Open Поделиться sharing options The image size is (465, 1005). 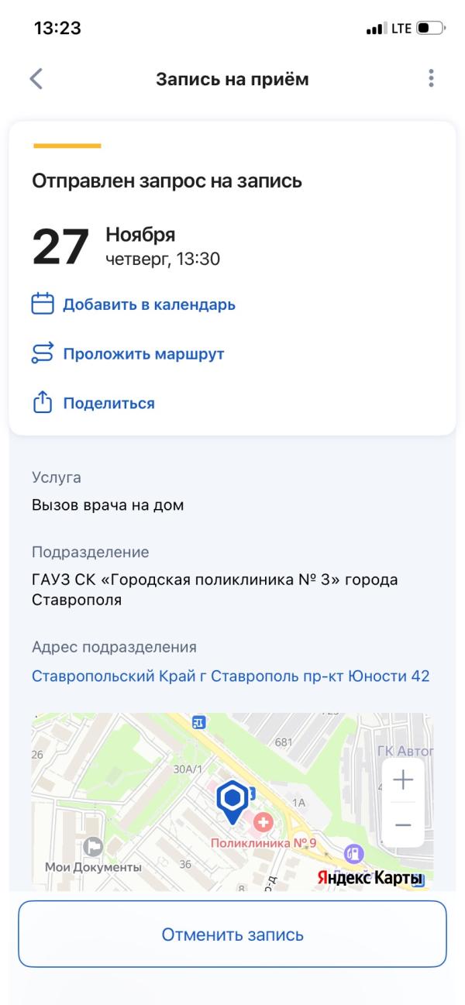pos(108,401)
